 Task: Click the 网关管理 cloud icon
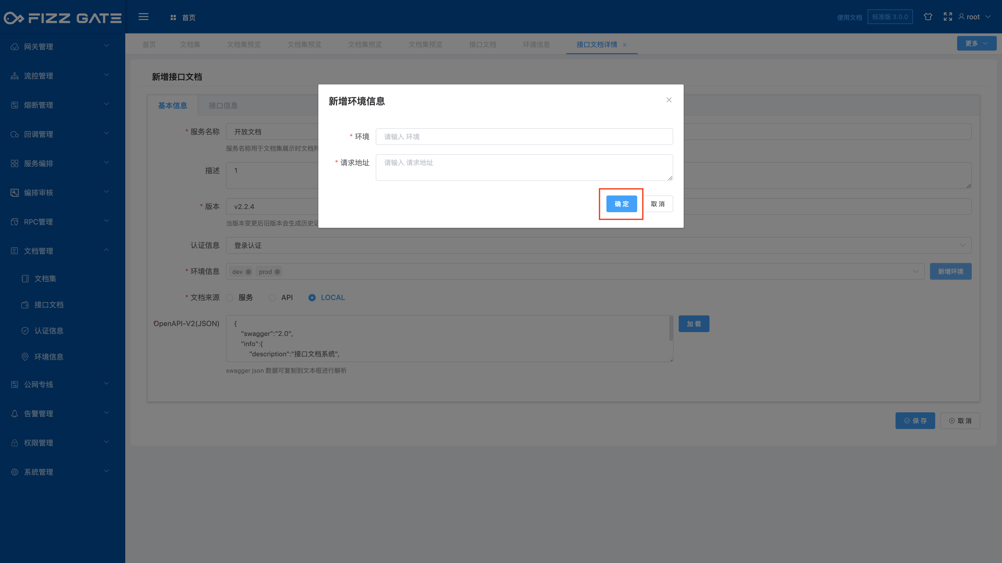14,47
